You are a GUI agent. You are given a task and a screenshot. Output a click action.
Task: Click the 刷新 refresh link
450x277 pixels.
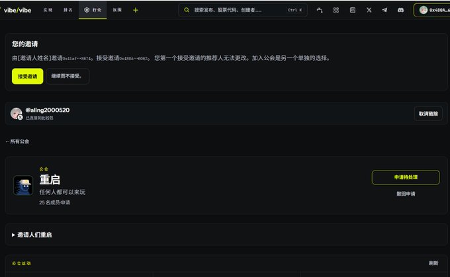coord(433,263)
